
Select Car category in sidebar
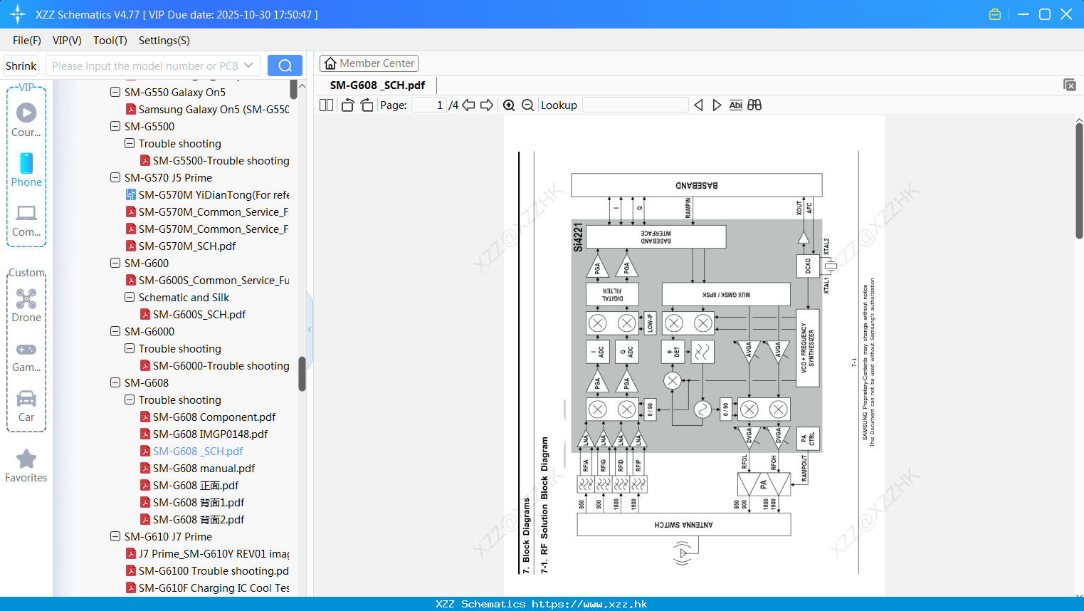coord(26,406)
